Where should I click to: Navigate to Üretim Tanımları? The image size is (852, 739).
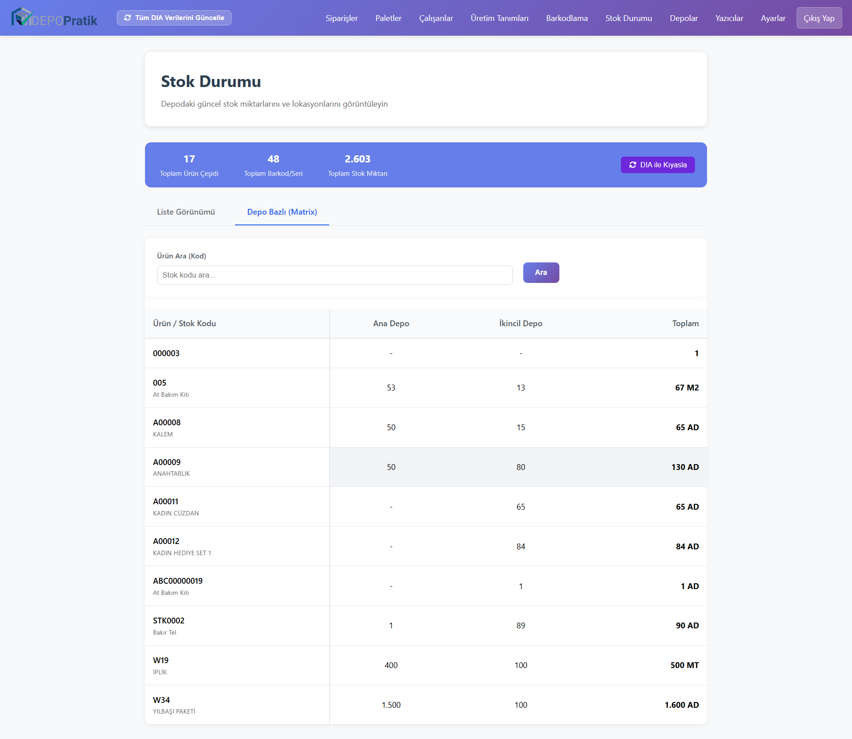coord(499,18)
